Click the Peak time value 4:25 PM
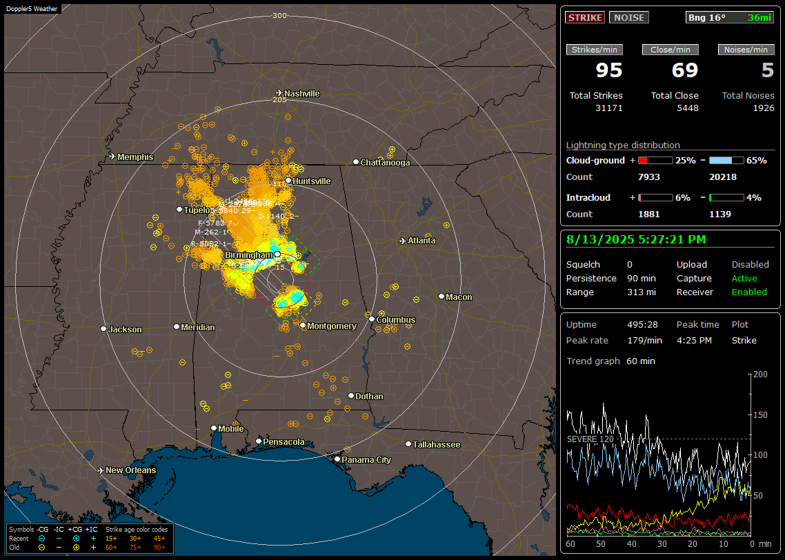 (x=694, y=340)
